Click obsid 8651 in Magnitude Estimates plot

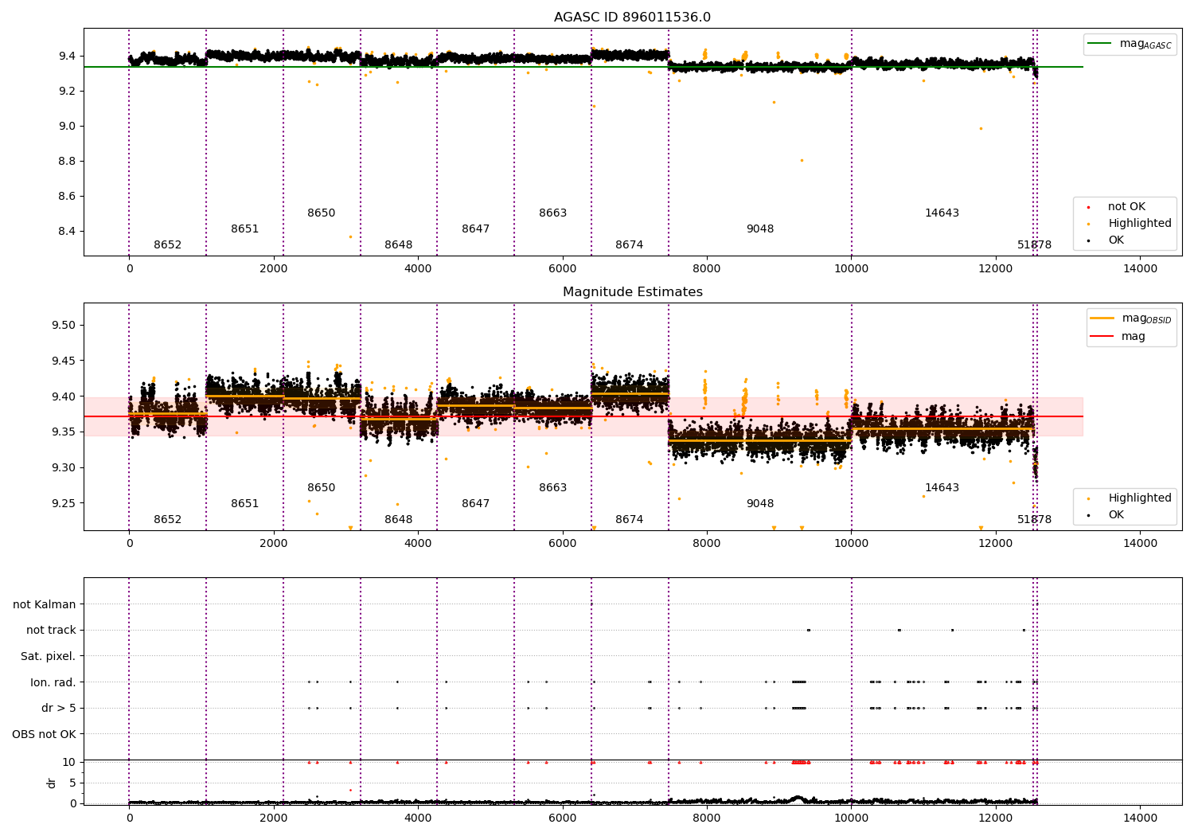tap(245, 504)
